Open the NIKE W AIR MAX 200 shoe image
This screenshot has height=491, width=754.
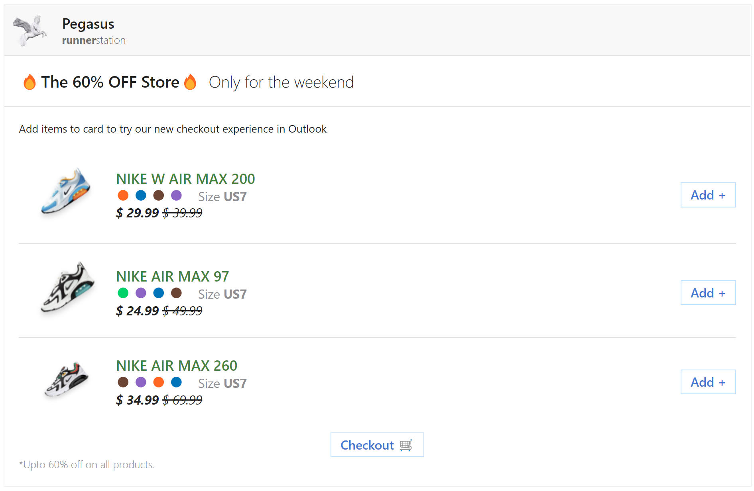coord(66,192)
